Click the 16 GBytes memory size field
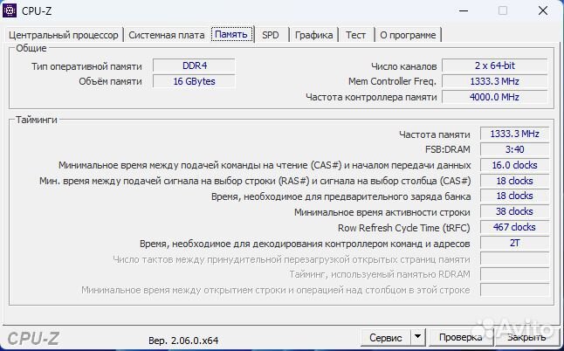This screenshot has width=564, height=351. 194,81
